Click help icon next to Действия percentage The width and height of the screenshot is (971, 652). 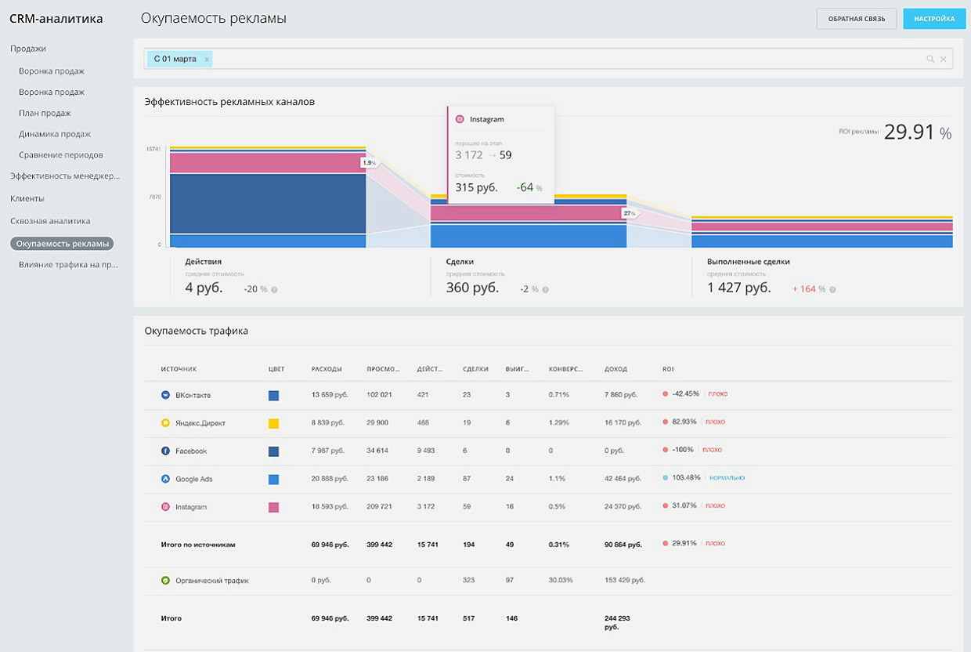point(274,289)
